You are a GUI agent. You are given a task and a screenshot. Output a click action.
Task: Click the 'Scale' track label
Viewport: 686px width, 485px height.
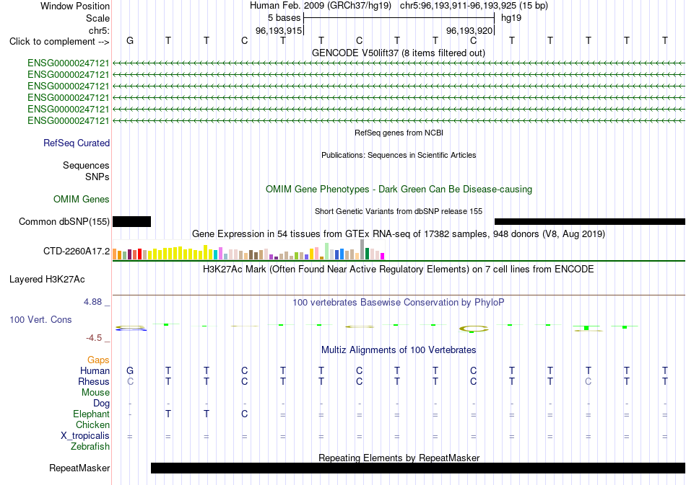pyautogui.click(x=97, y=18)
